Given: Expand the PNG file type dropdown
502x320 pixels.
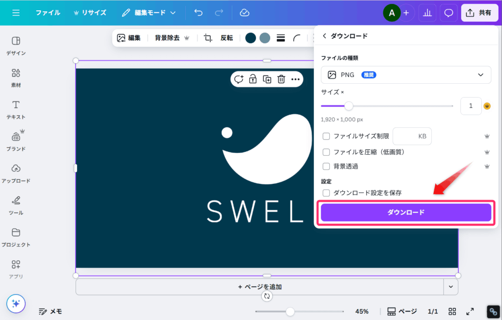Looking at the screenshot, I should point(406,75).
